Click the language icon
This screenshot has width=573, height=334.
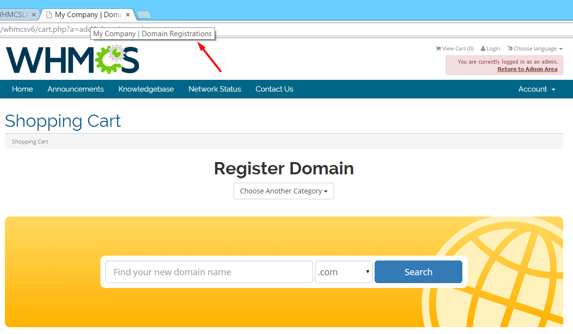(510, 48)
